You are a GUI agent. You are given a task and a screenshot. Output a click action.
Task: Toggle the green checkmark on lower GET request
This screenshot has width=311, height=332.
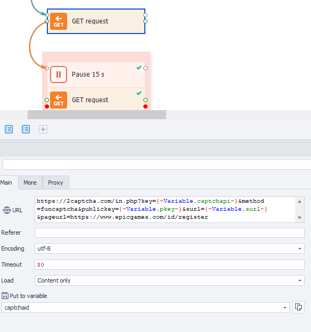tap(139, 93)
